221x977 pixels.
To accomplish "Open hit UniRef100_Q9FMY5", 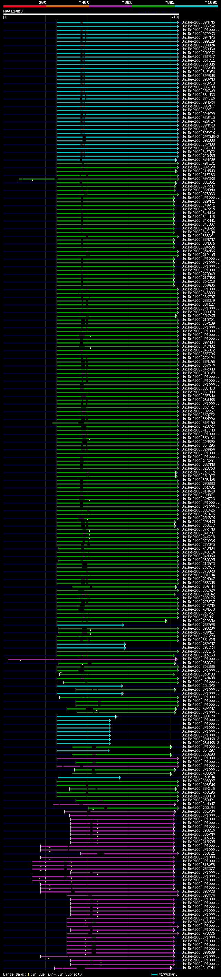I will [198, 37].
